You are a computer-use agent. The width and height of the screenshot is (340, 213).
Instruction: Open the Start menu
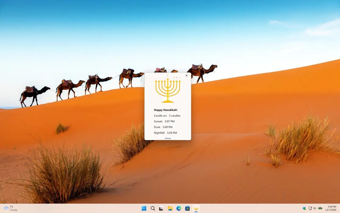[x=144, y=208]
